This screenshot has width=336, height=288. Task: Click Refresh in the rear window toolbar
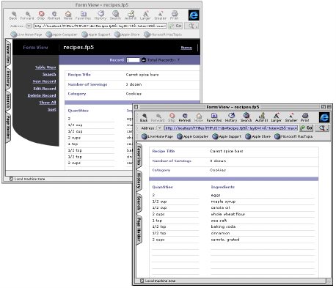click(54, 15)
